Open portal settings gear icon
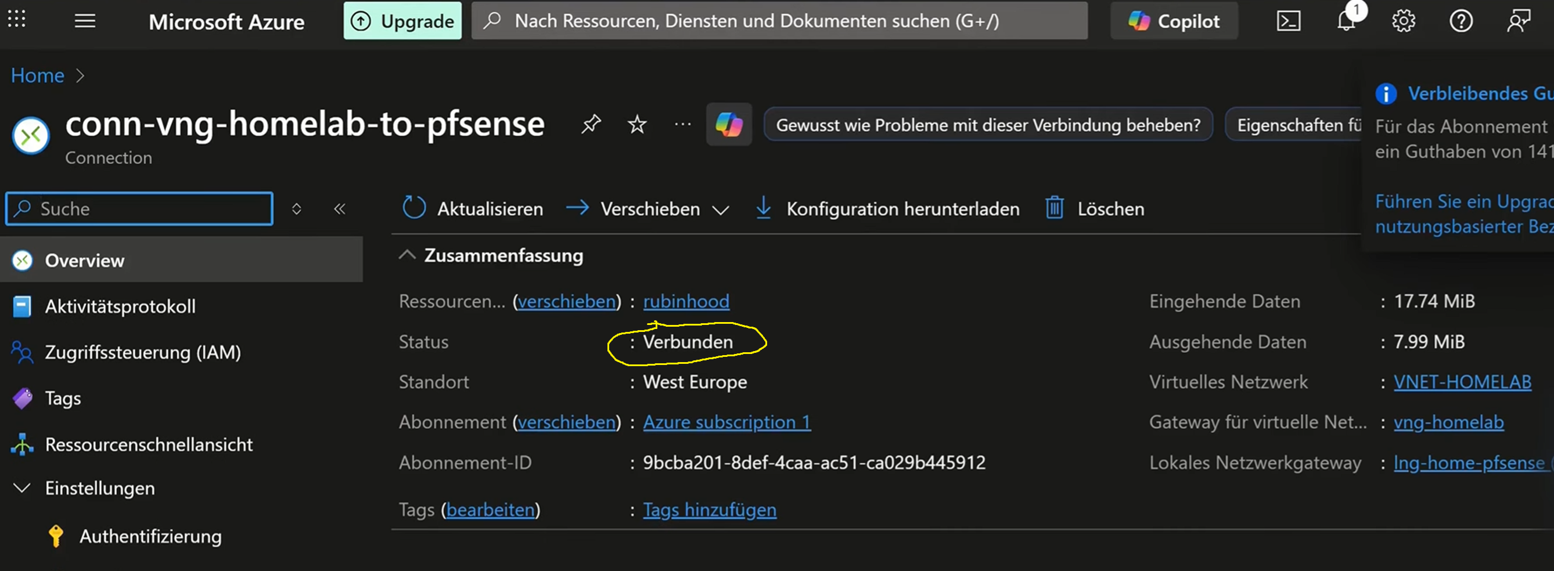 [x=1403, y=21]
